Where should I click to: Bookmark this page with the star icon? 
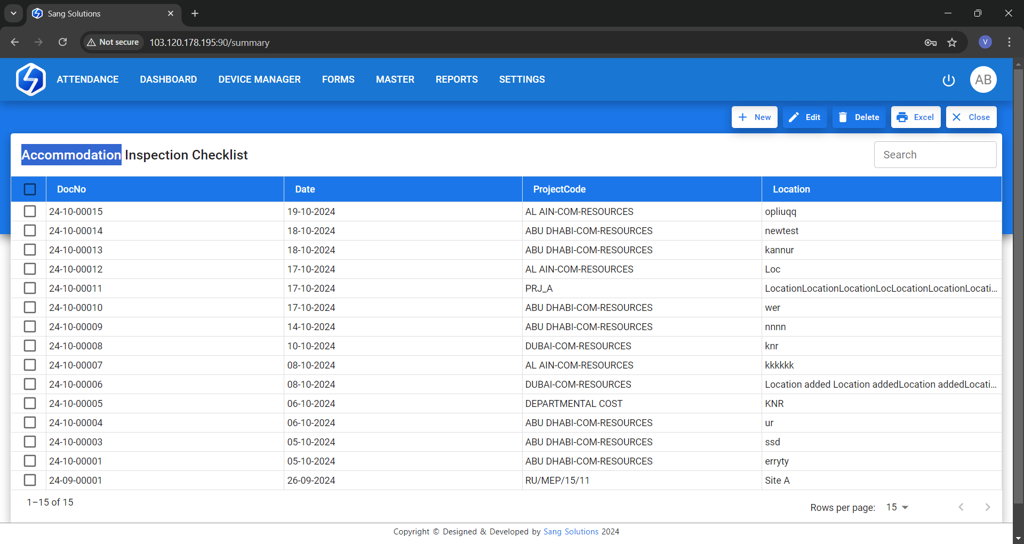(x=952, y=42)
